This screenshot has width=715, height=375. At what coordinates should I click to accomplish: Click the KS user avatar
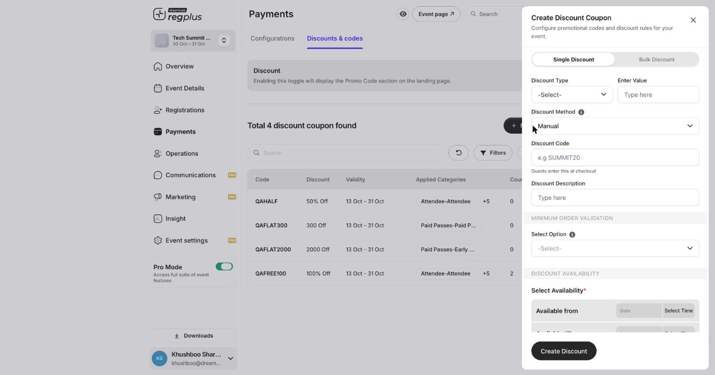pos(159,358)
